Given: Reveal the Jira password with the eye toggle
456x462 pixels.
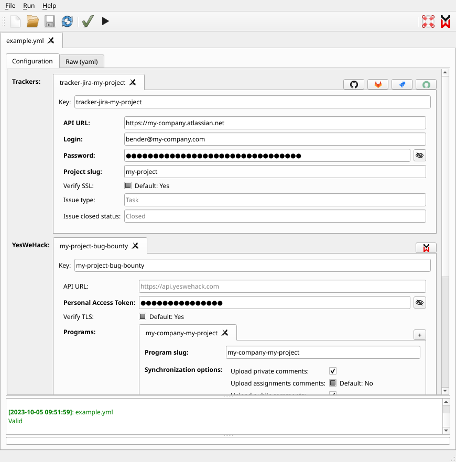Looking at the screenshot, I should (420, 155).
